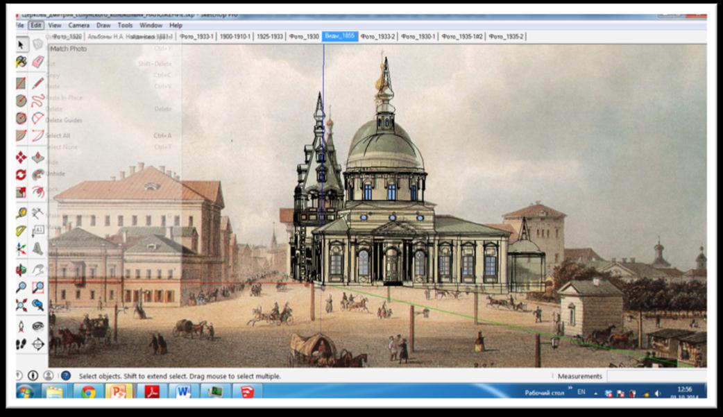Switch to scene tab Фото_1933-1

click(x=196, y=37)
